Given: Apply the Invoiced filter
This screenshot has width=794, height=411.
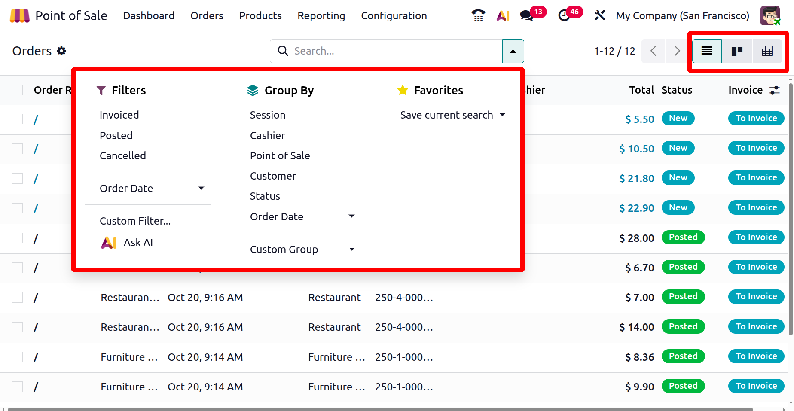Looking at the screenshot, I should point(119,115).
